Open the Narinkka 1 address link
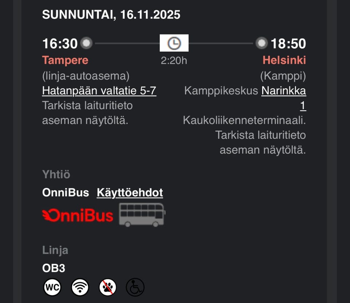The width and height of the screenshot is (350, 303). click(x=284, y=91)
